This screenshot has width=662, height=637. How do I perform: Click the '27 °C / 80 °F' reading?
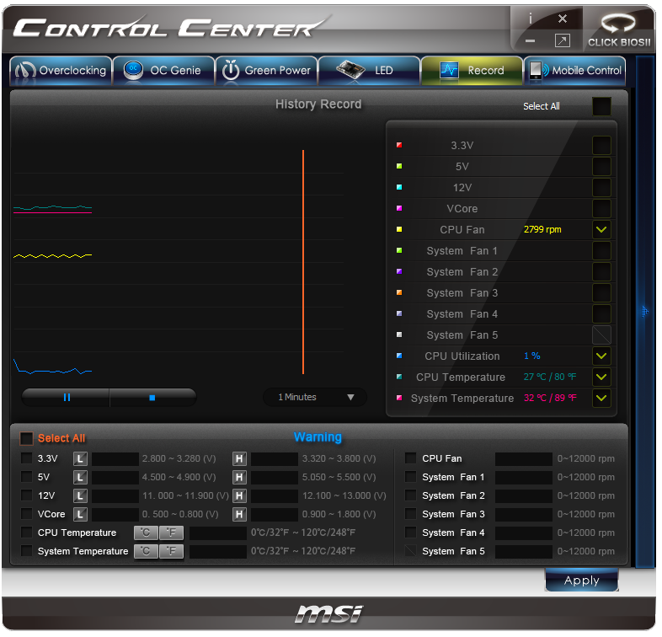[x=550, y=377]
